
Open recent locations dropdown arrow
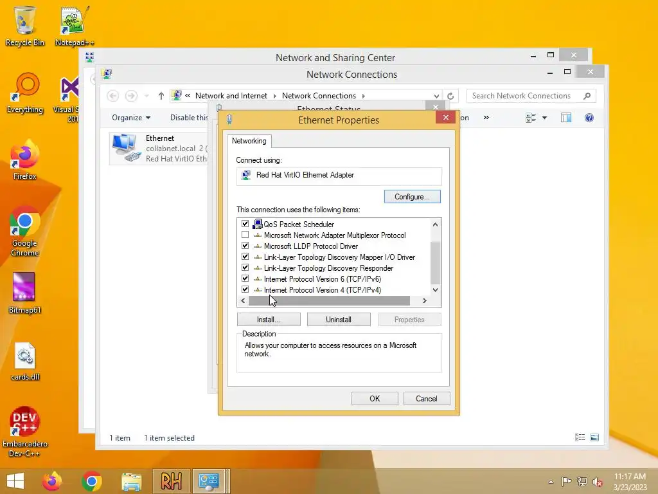pyautogui.click(x=147, y=96)
